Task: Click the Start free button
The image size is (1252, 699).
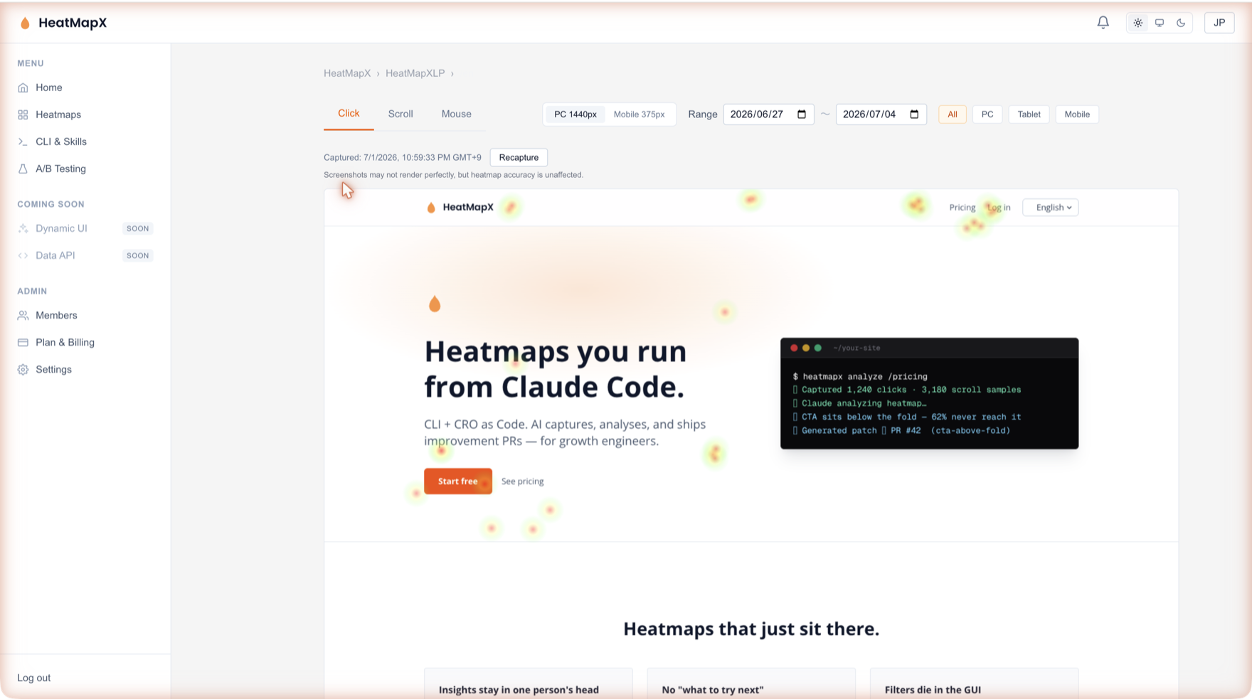Action: tap(458, 481)
